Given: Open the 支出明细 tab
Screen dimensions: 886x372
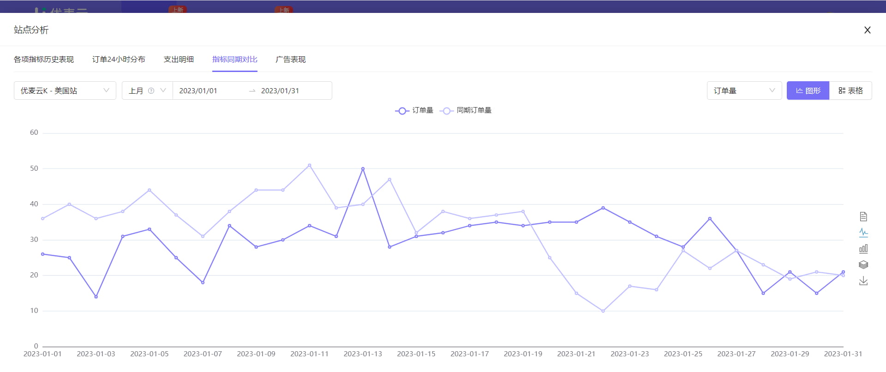Looking at the screenshot, I should (179, 60).
